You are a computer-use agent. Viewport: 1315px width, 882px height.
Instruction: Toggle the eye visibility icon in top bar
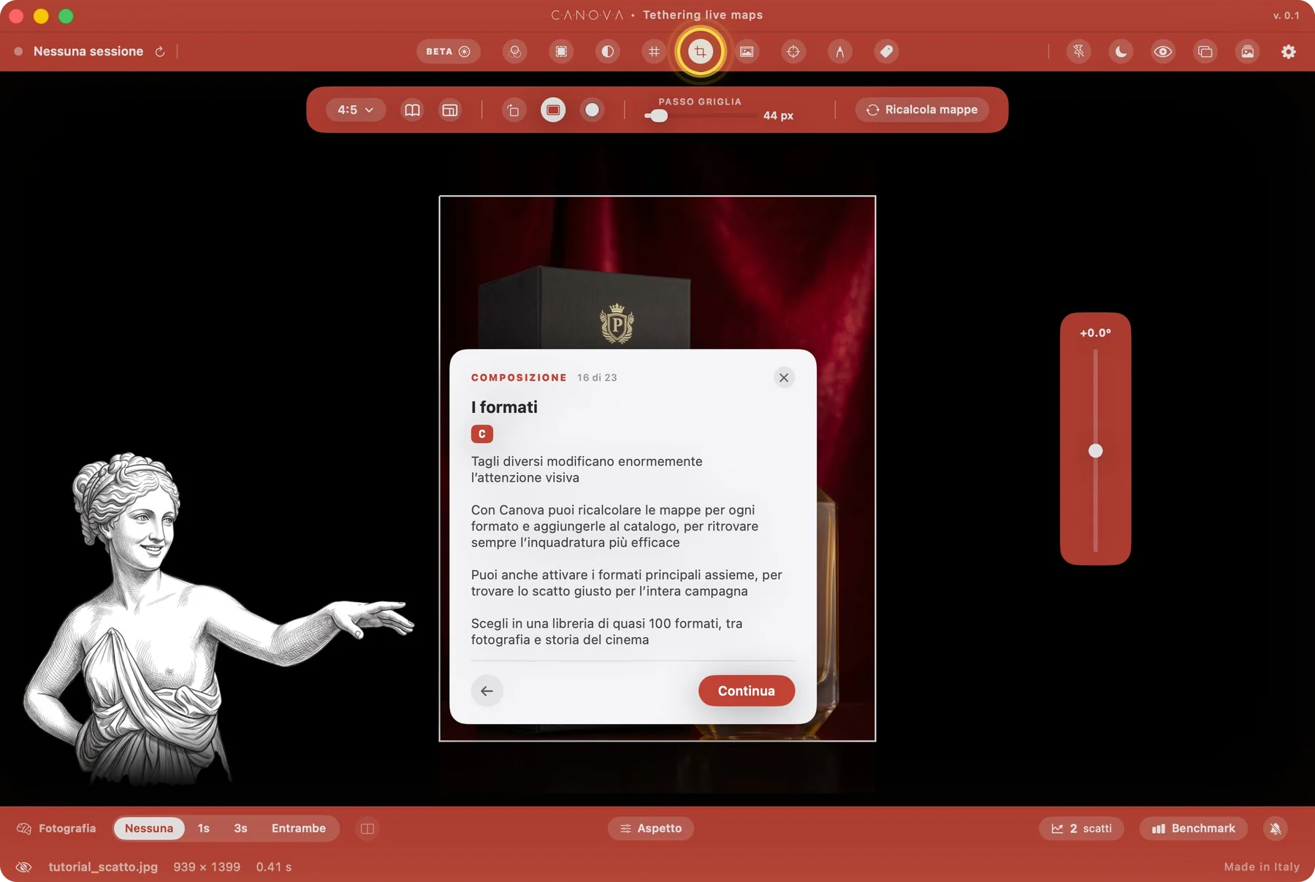[1163, 51]
